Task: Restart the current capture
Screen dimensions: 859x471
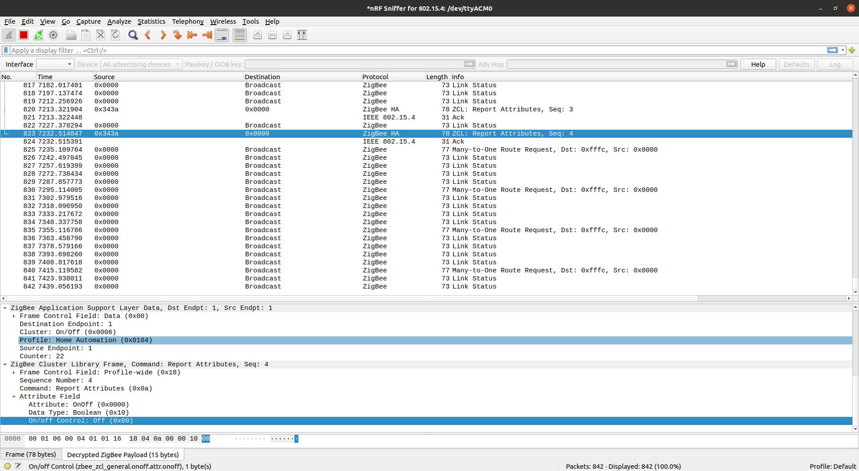Action: [38, 35]
